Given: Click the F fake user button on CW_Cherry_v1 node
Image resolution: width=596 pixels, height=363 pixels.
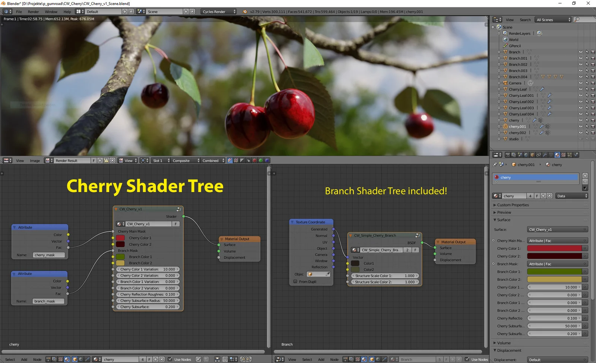Looking at the screenshot, I should [176, 224].
